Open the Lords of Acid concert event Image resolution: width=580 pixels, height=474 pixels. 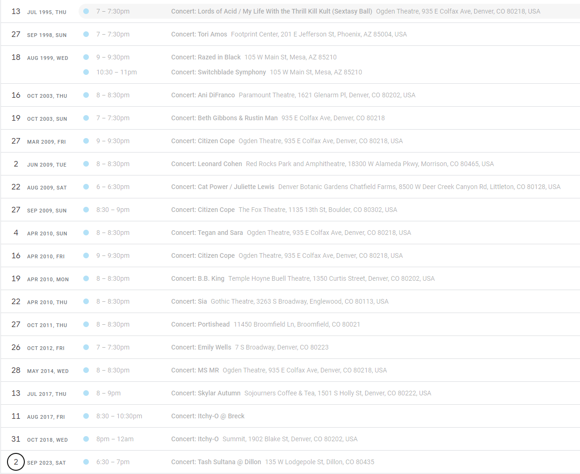[271, 11]
